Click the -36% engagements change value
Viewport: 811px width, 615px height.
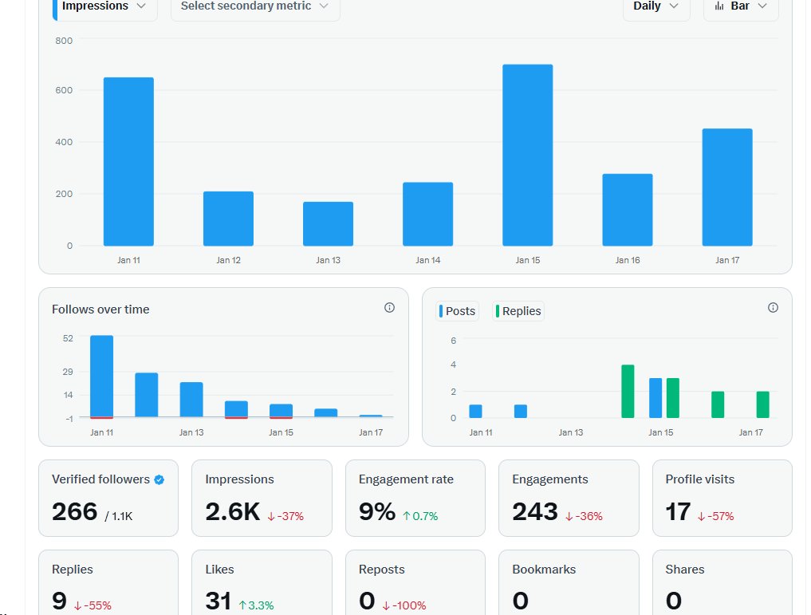tap(584, 516)
